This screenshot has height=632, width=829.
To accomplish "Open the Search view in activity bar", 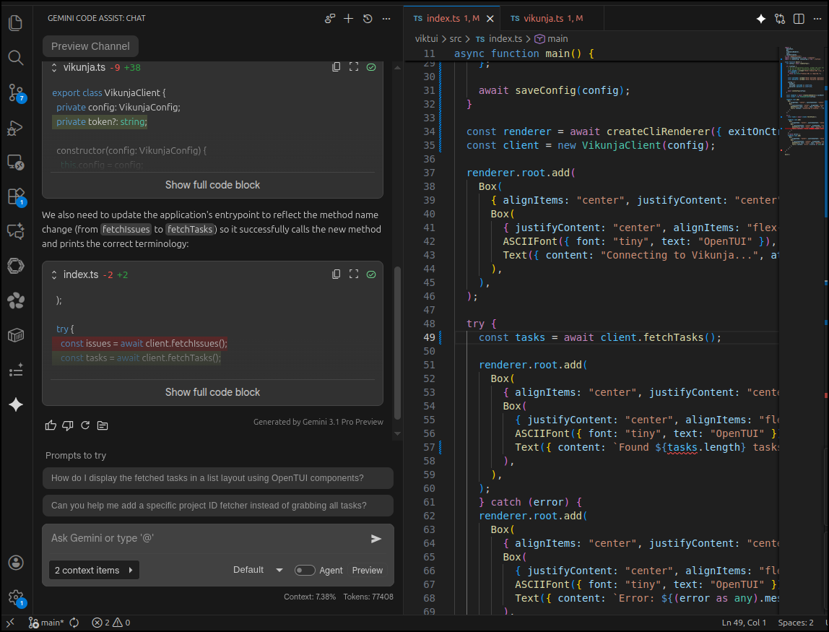I will tap(15, 58).
